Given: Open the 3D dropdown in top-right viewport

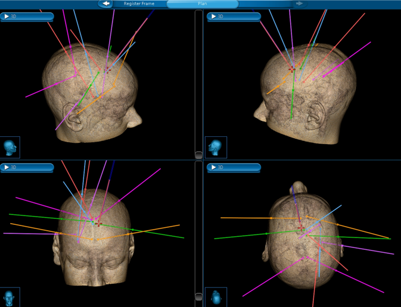Looking at the screenshot, I should [x=233, y=17].
